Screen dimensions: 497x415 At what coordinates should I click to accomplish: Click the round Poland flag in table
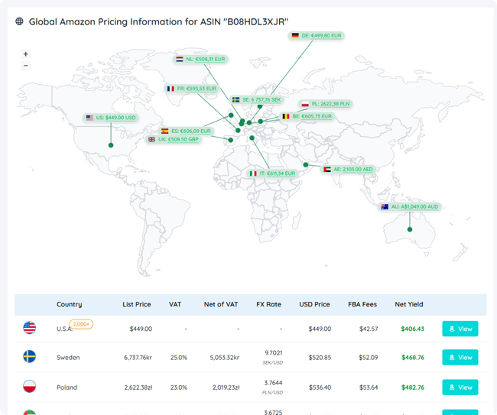pyautogui.click(x=30, y=386)
